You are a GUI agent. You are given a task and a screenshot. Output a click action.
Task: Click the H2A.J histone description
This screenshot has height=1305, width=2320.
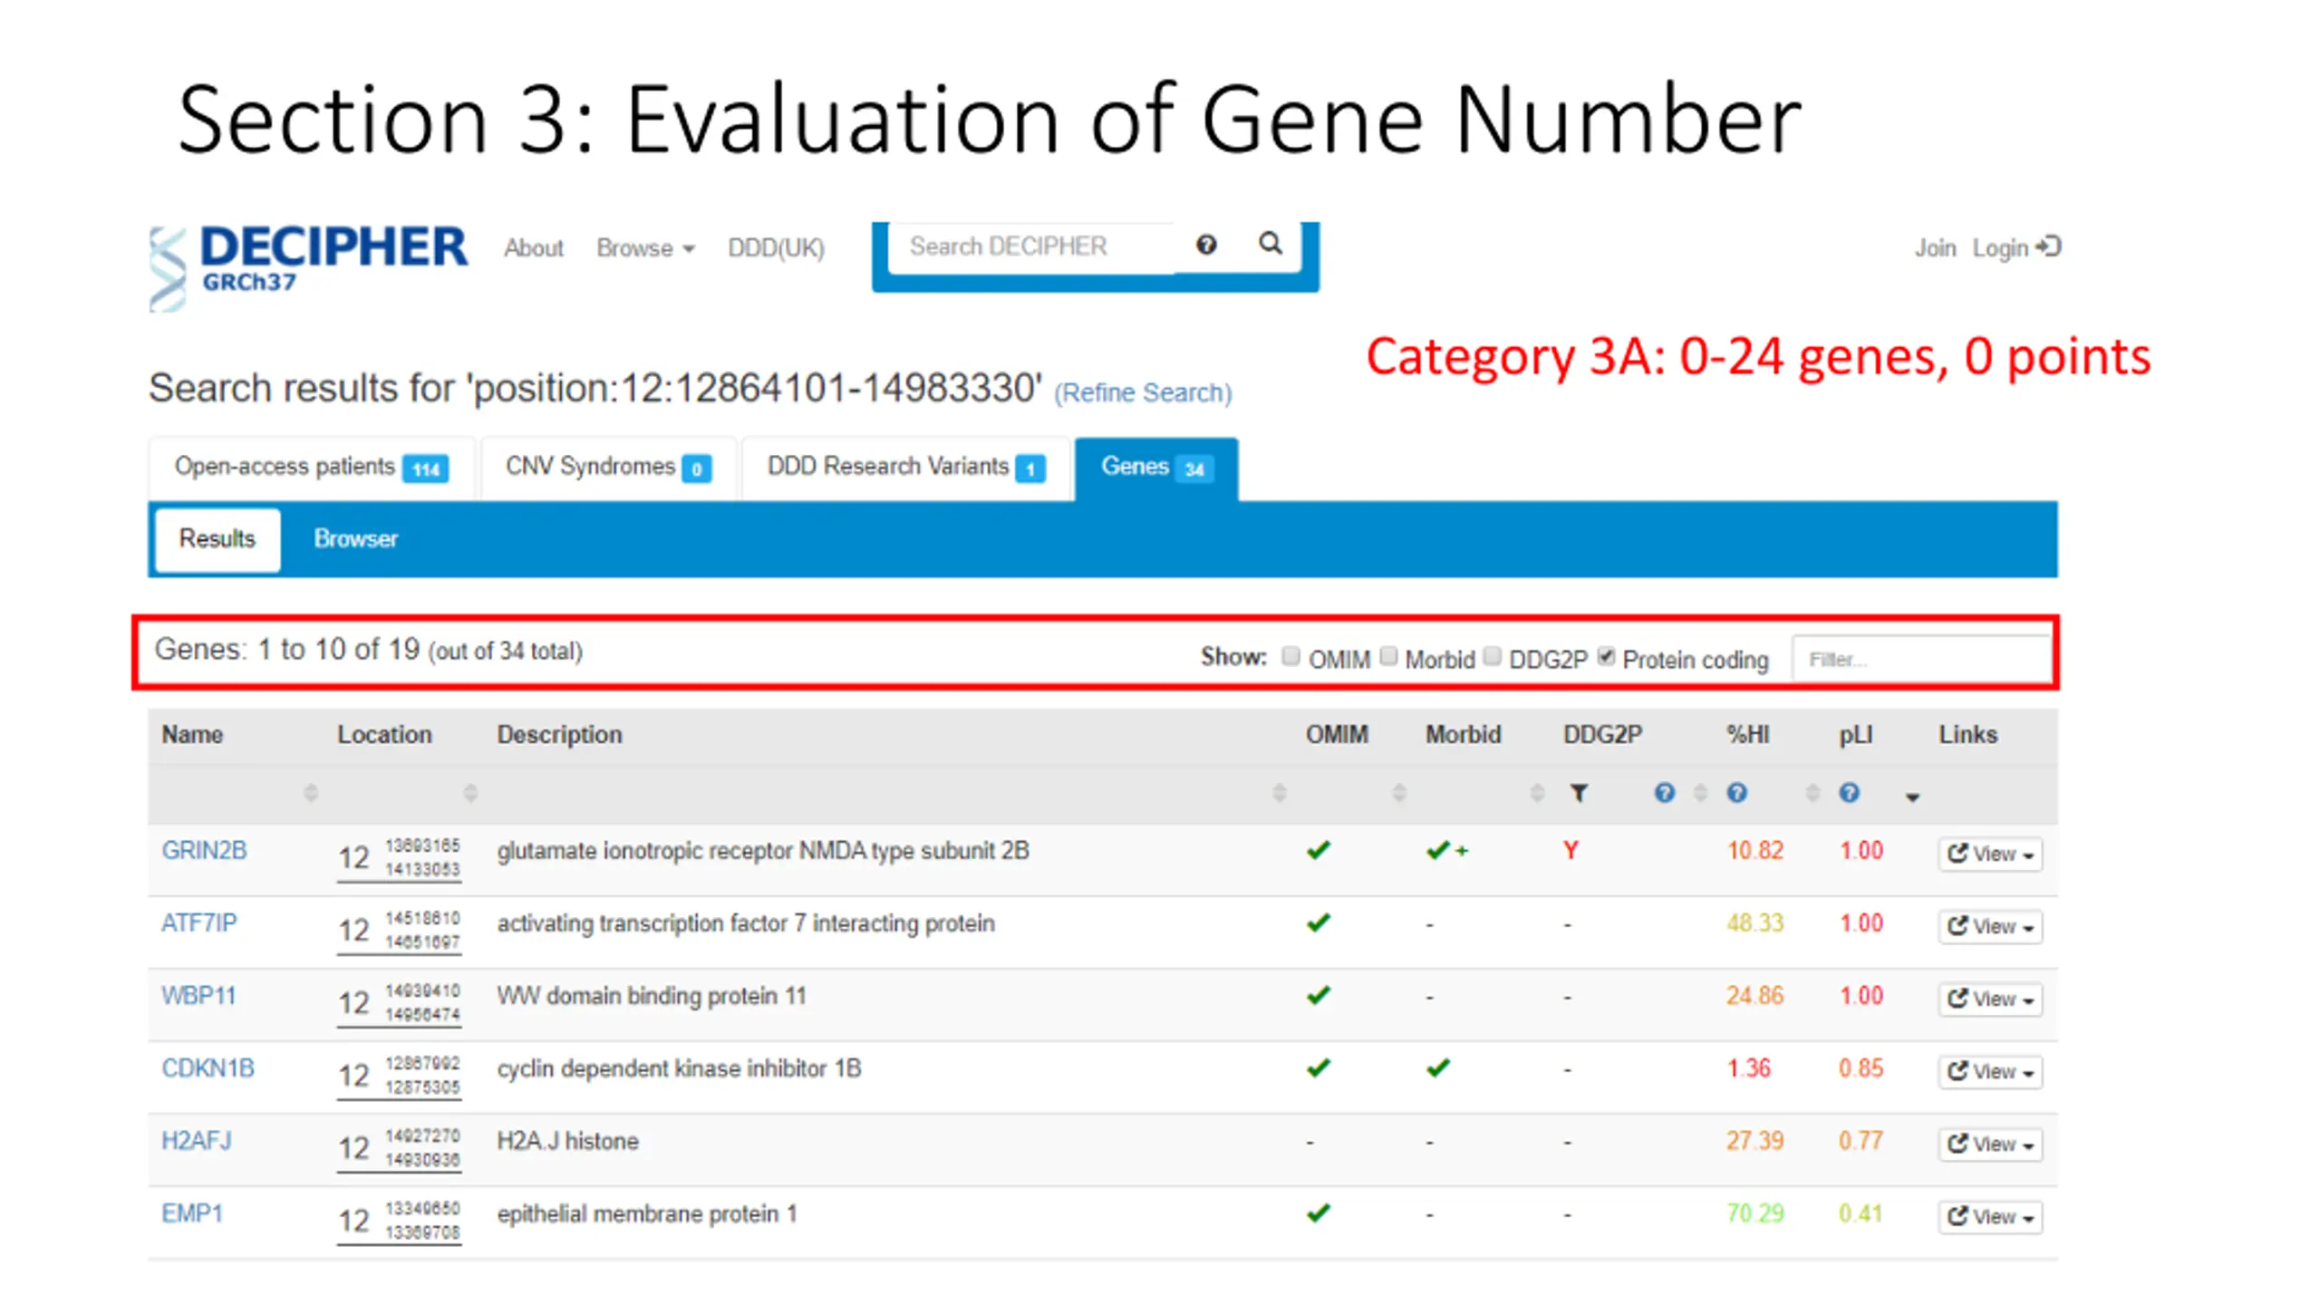click(567, 1141)
